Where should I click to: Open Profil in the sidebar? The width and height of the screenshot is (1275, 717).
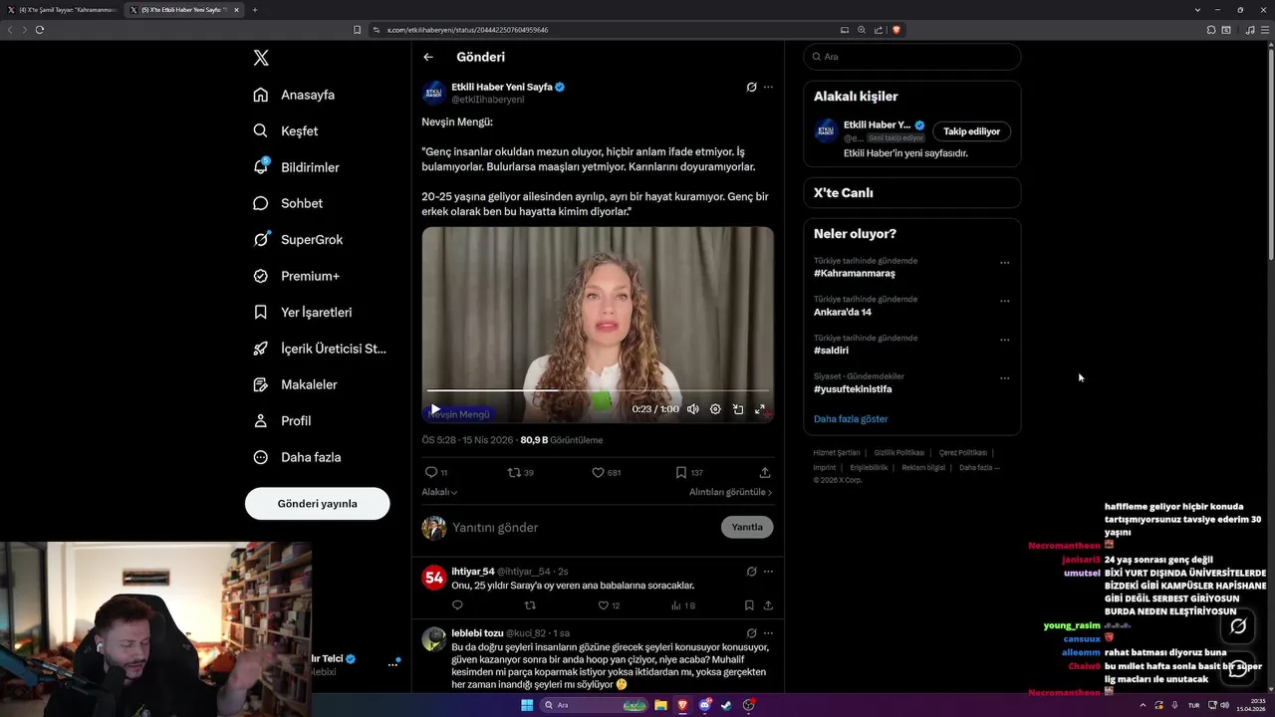(x=282, y=420)
